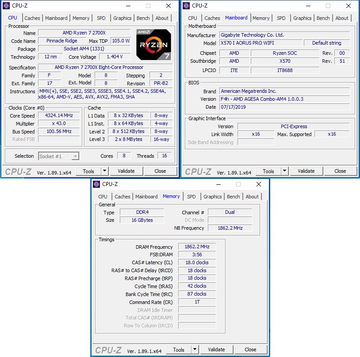Viewport: 360px width, 357px height.
Task: Click Validate button in Memory window
Action: [216, 349]
